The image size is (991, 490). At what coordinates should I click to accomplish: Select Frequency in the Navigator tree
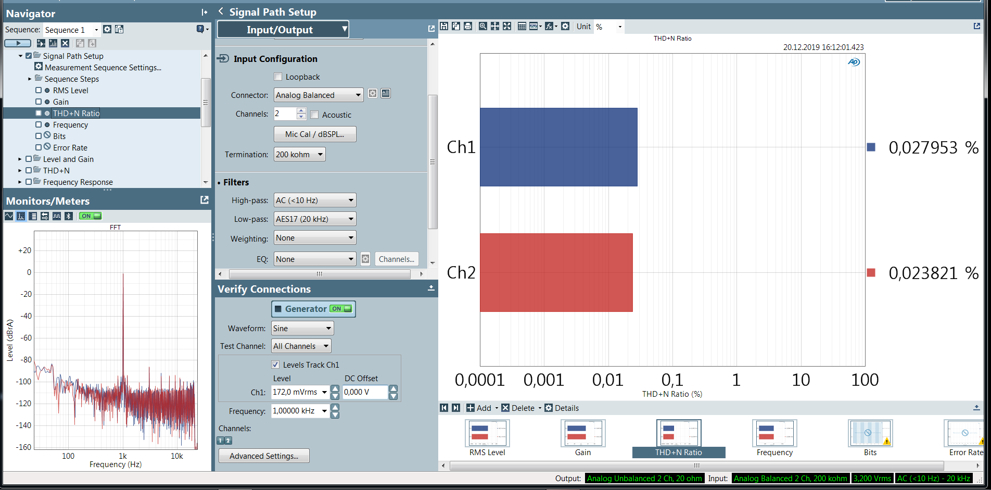coord(70,125)
